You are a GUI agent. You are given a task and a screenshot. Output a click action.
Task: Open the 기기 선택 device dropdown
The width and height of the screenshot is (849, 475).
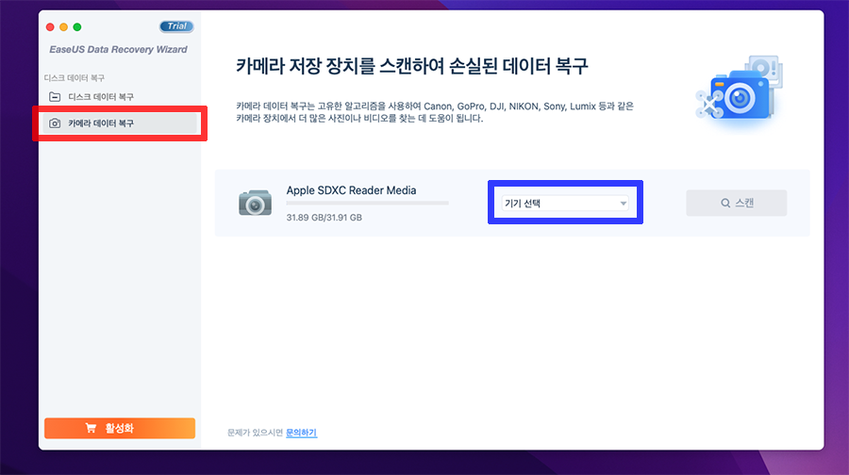(x=565, y=204)
